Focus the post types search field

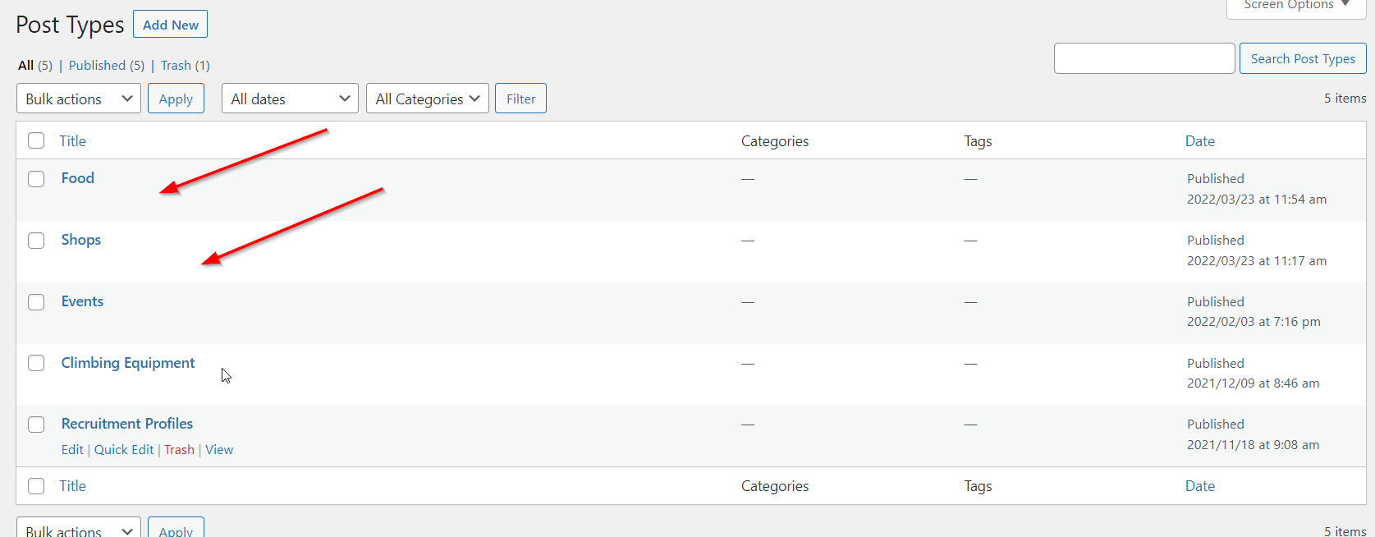click(x=1144, y=58)
